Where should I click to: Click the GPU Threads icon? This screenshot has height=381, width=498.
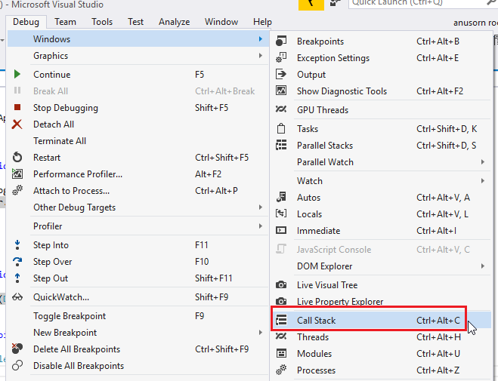(x=281, y=109)
